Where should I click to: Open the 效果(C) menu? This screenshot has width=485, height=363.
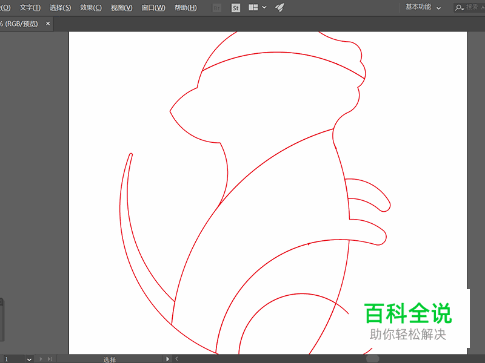tap(90, 7)
